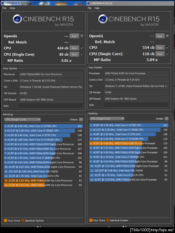Viewport: 175px width, 233px height.
Task: Open File menu in right Cinebench window
Action: pos(90,8)
